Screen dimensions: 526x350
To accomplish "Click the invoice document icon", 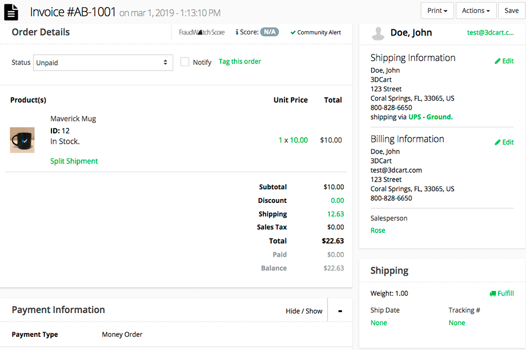I will [12, 12].
